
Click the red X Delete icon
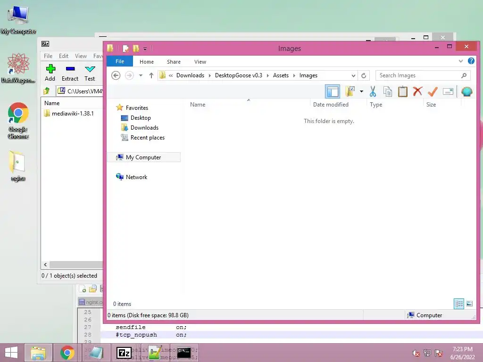pos(418,91)
